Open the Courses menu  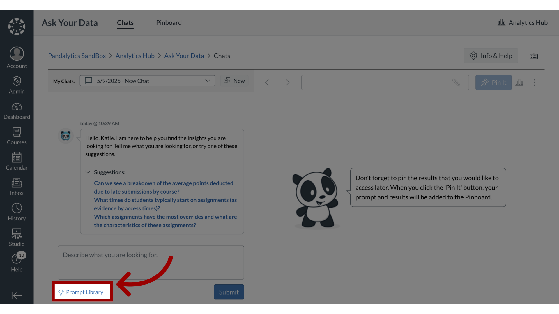17,136
